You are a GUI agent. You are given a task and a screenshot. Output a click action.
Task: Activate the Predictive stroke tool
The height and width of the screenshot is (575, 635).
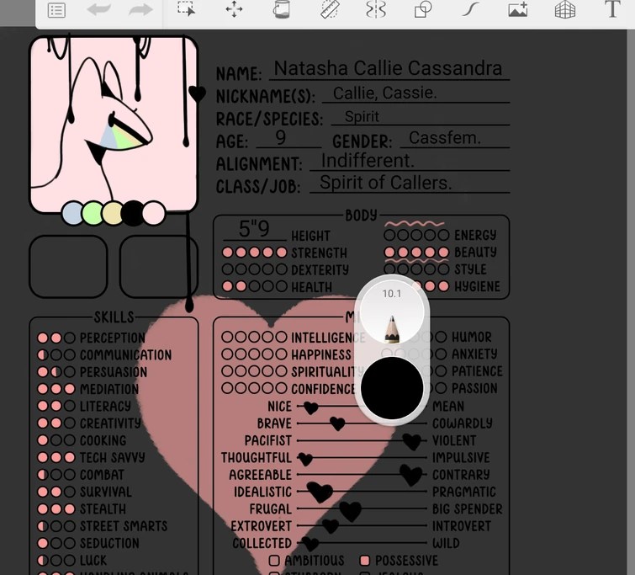[x=471, y=9]
